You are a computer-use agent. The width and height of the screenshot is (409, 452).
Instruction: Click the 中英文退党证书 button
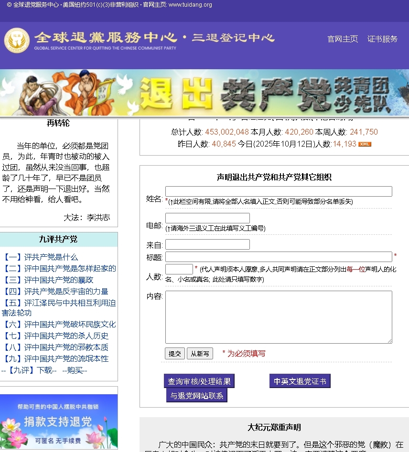pos(300,381)
